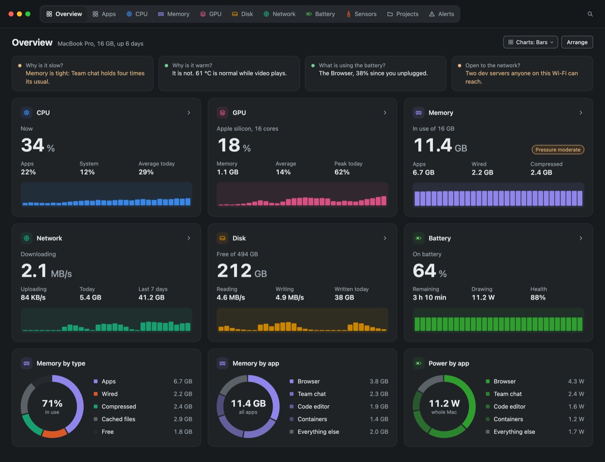Expand the Network card chevron
Viewport: 605px width, 462px height.
click(189, 238)
